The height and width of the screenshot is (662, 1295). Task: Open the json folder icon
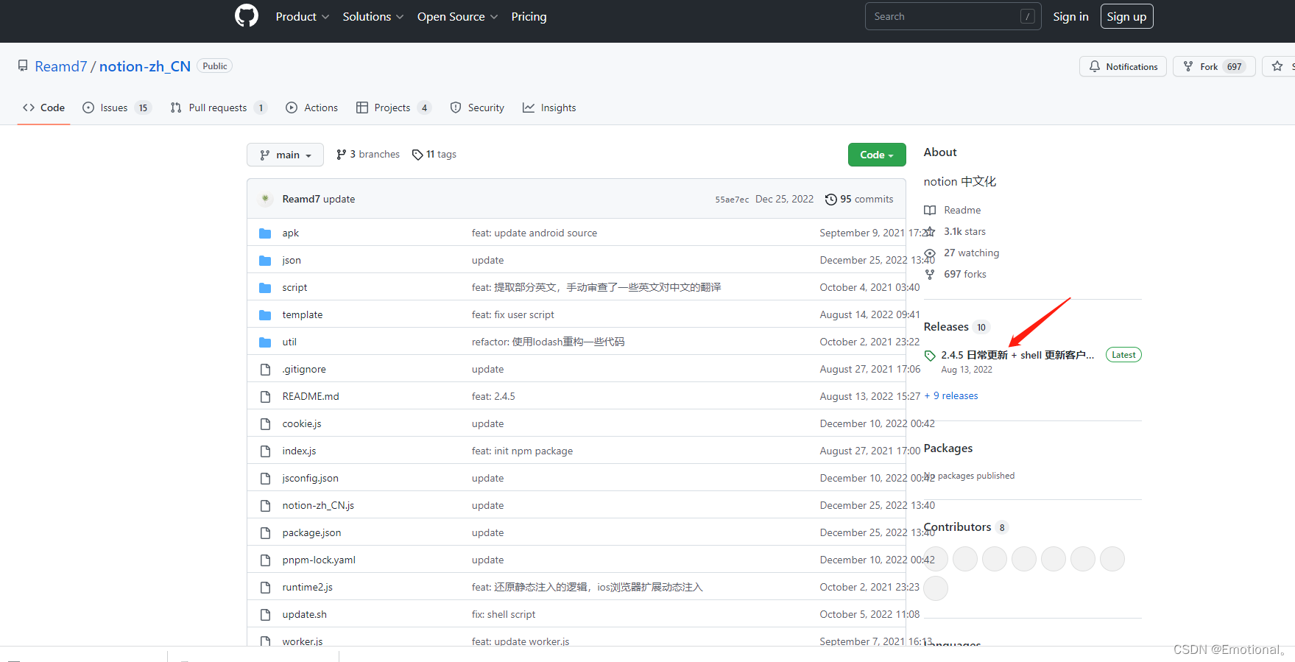(x=265, y=261)
